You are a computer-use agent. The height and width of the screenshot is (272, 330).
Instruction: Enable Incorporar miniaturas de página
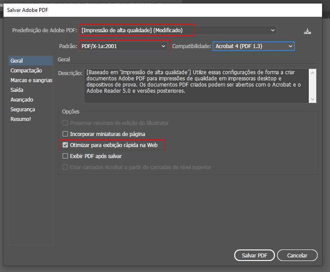click(65, 134)
